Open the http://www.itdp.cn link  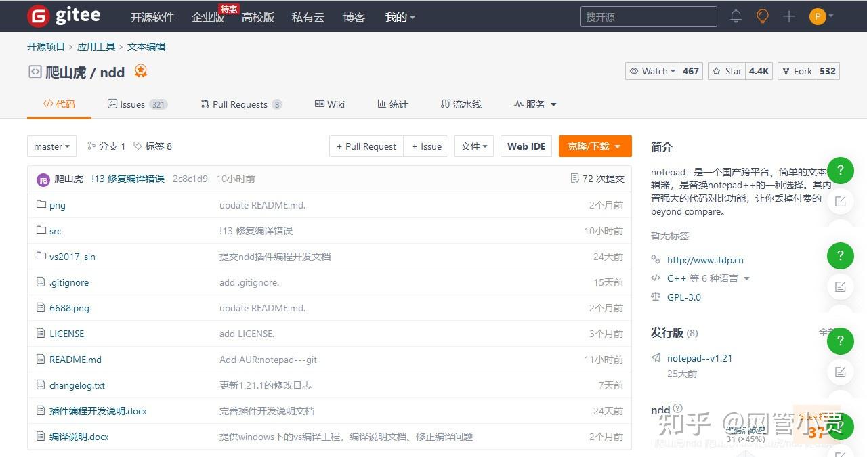click(705, 260)
